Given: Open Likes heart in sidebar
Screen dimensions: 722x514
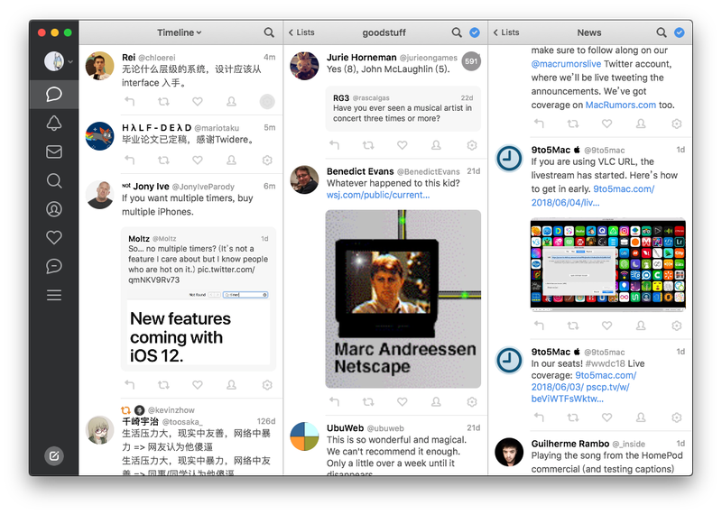Looking at the screenshot, I should (54, 237).
